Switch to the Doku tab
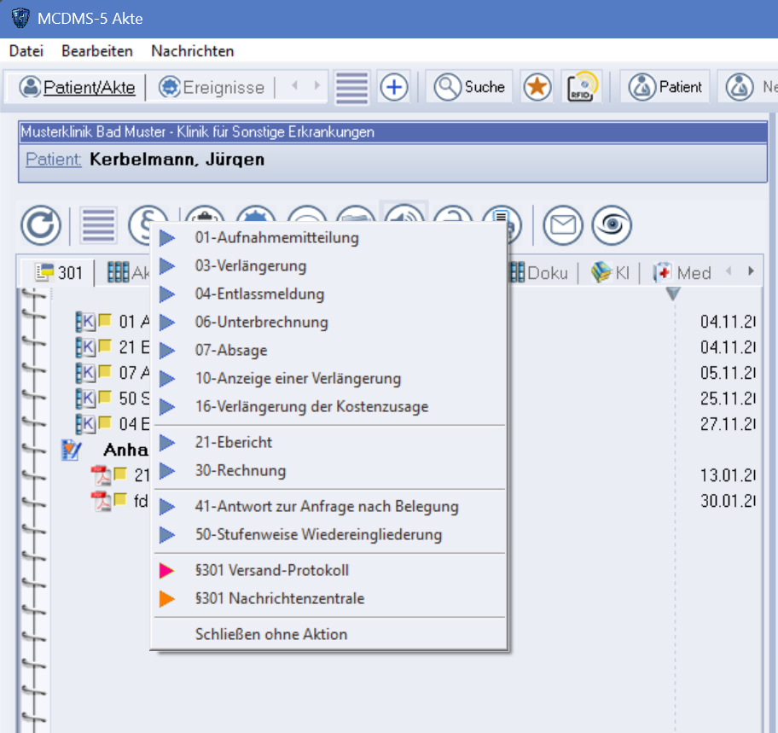 click(541, 273)
